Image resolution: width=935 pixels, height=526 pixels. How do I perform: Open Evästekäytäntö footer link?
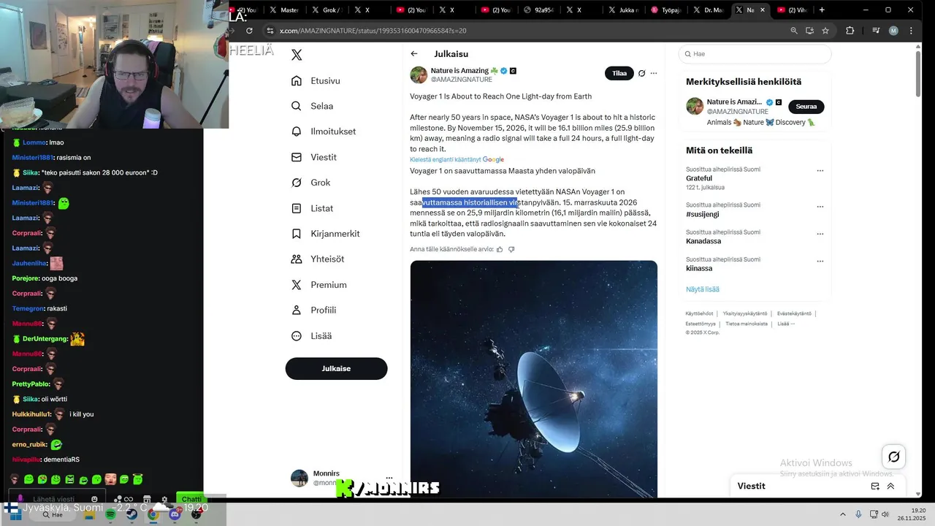click(794, 313)
